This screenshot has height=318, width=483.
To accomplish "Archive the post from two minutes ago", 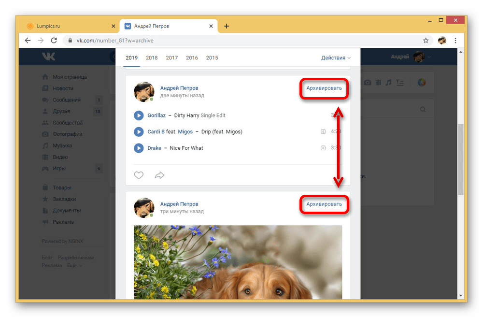I will pos(324,88).
